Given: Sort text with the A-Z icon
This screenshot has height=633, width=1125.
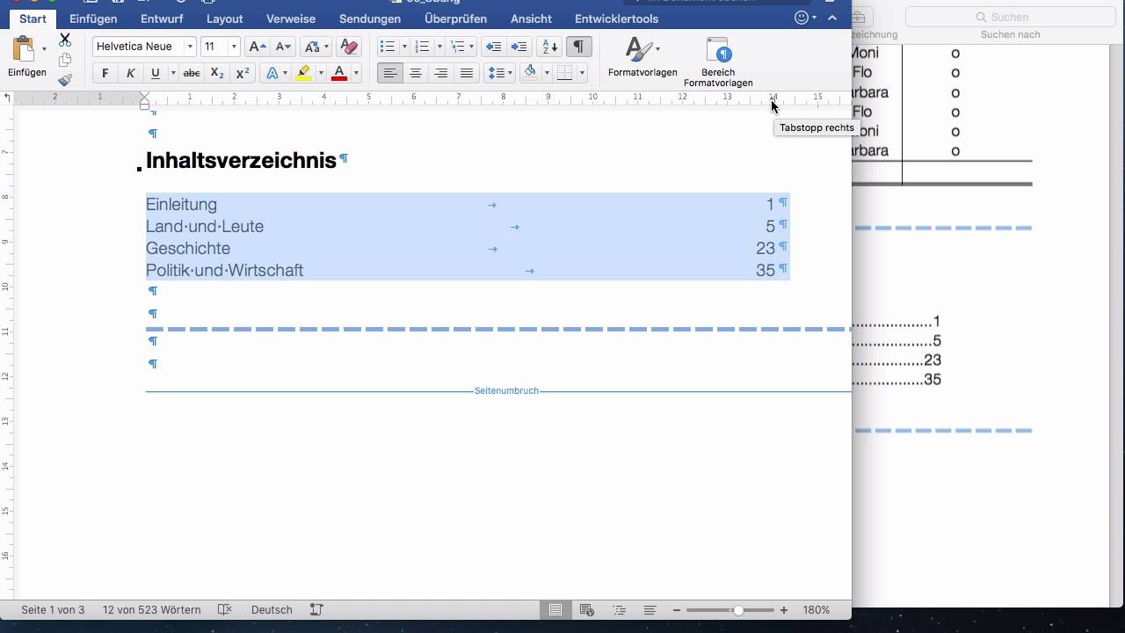Looking at the screenshot, I should pos(549,47).
